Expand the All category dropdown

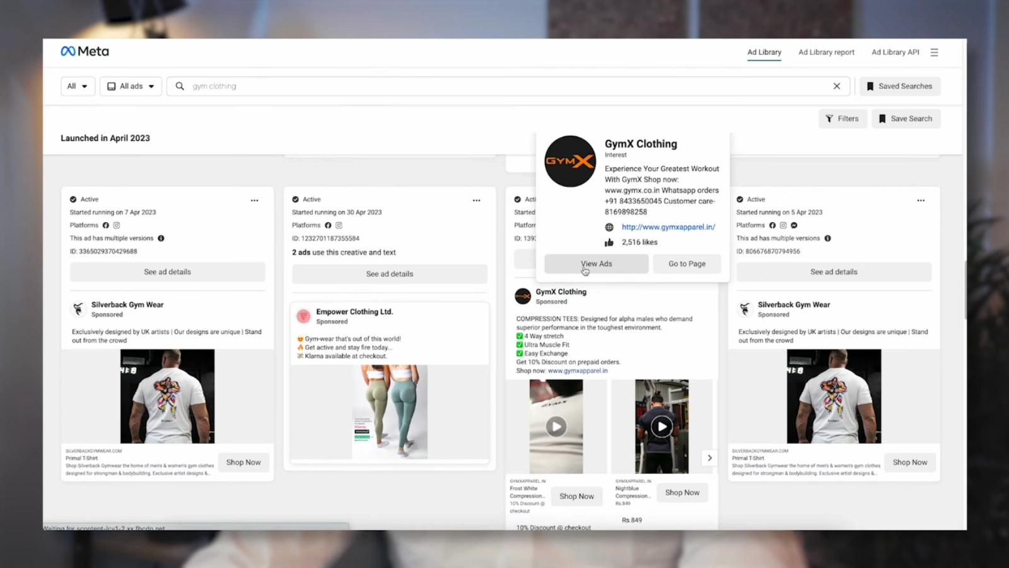78,86
